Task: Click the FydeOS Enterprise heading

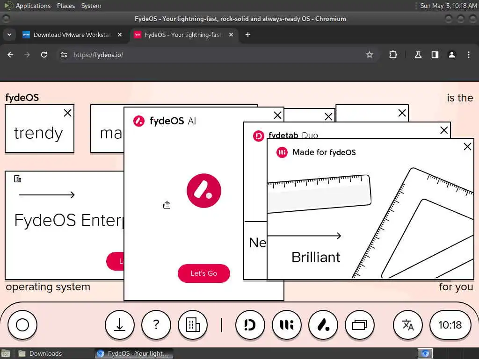Action: click(x=69, y=220)
